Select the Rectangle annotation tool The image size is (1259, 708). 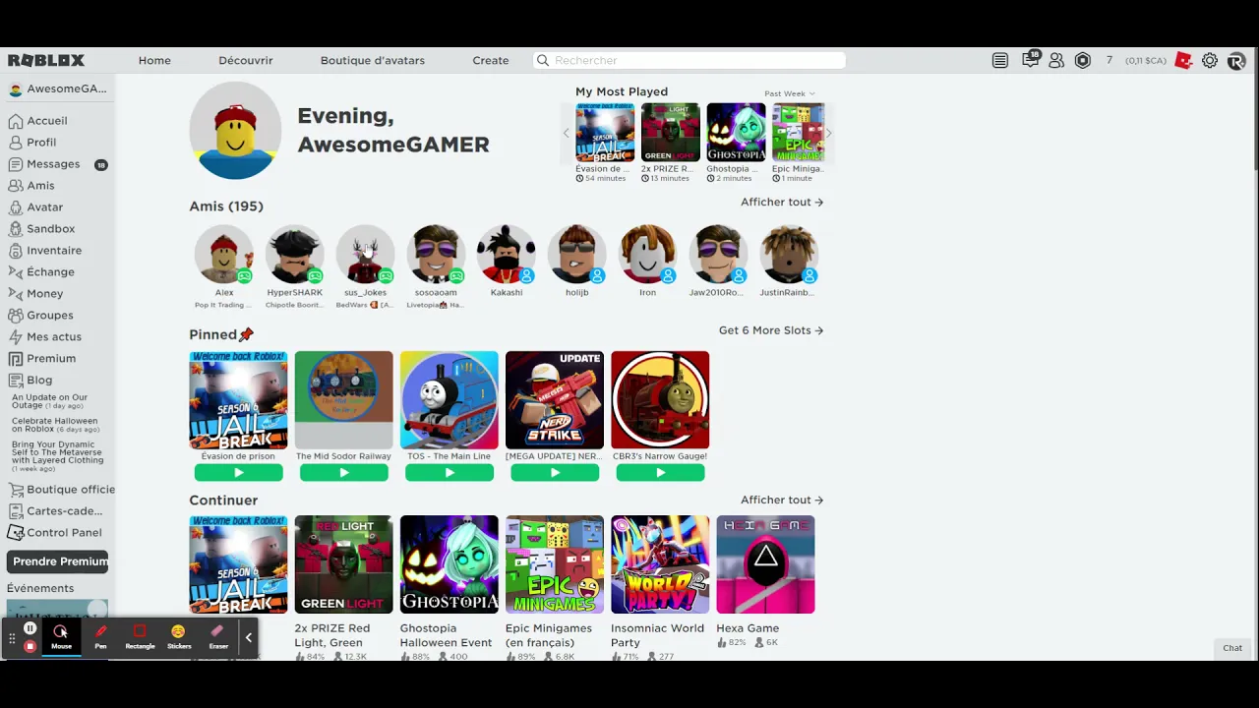click(140, 637)
